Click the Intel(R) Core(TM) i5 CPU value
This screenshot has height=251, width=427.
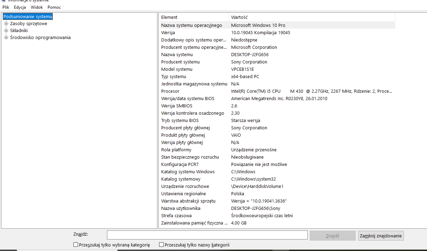coord(312,91)
